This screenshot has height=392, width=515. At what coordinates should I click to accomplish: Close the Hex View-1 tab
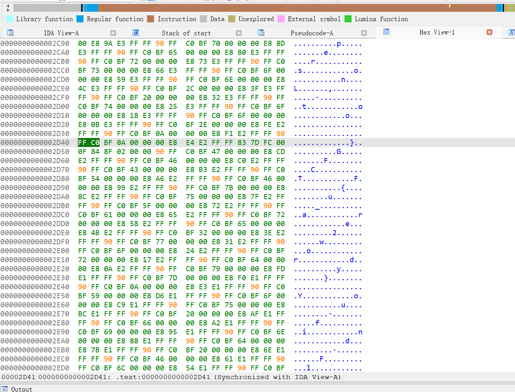[x=490, y=32]
